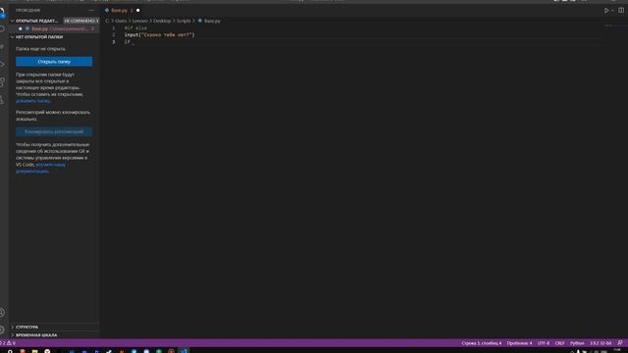The image size is (628, 353).
Task: Open the Extensions view
Action: coord(2,82)
